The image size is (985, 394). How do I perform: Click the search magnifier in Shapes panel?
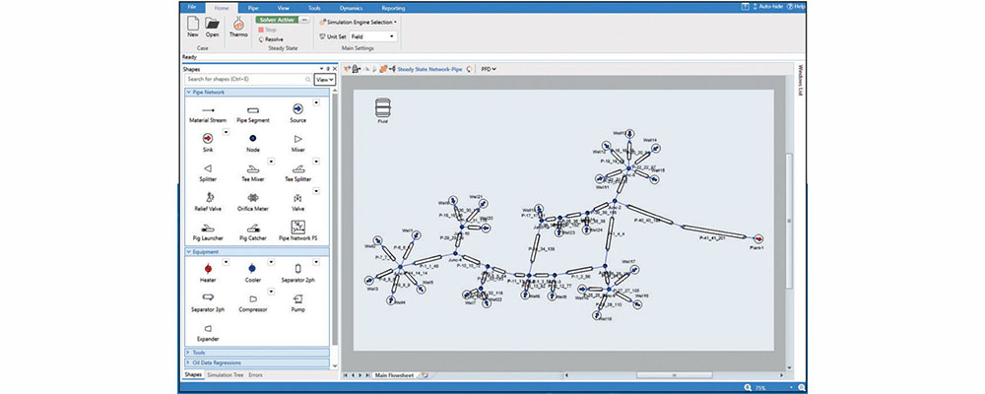pyautogui.click(x=307, y=80)
